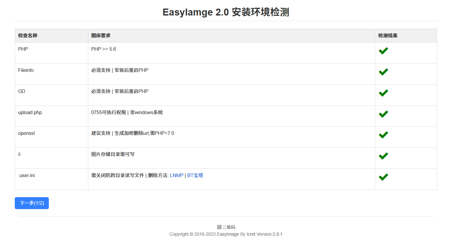This screenshot has width=451, height=244.
Task: Select the PHP row label
Action: [x=23, y=49]
